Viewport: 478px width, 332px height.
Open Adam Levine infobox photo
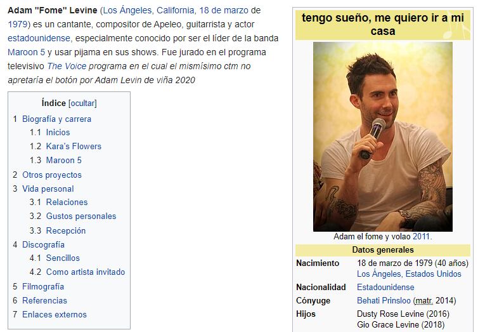tap(382, 136)
